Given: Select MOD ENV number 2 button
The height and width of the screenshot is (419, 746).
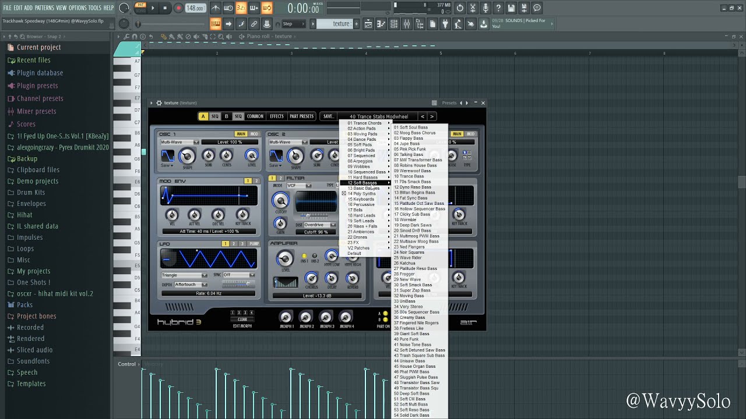Looking at the screenshot, I should click(255, 181).
